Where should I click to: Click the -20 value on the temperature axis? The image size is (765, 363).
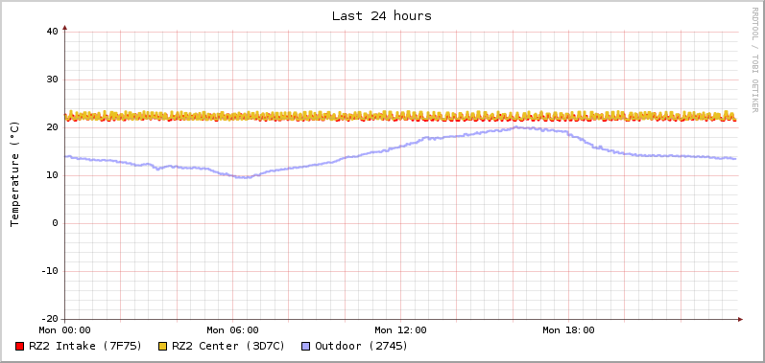49,319
